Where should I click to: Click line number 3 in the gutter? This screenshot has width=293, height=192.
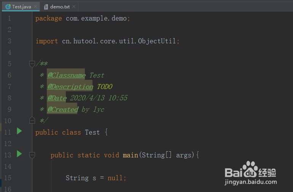(x=10, y=41)
